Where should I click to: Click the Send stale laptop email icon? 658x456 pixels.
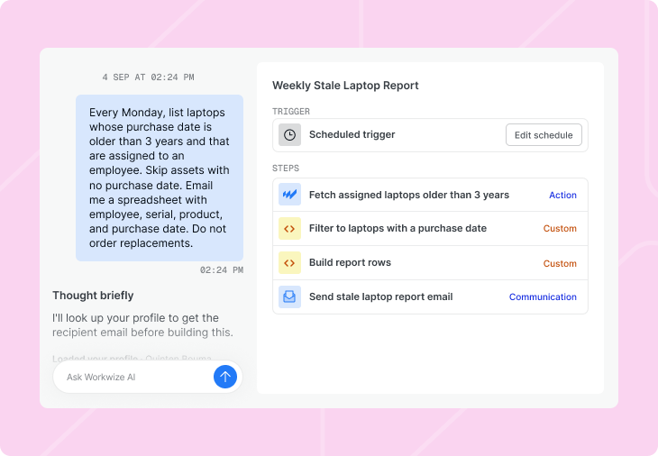pyautogui.click(x=289, y=296)
